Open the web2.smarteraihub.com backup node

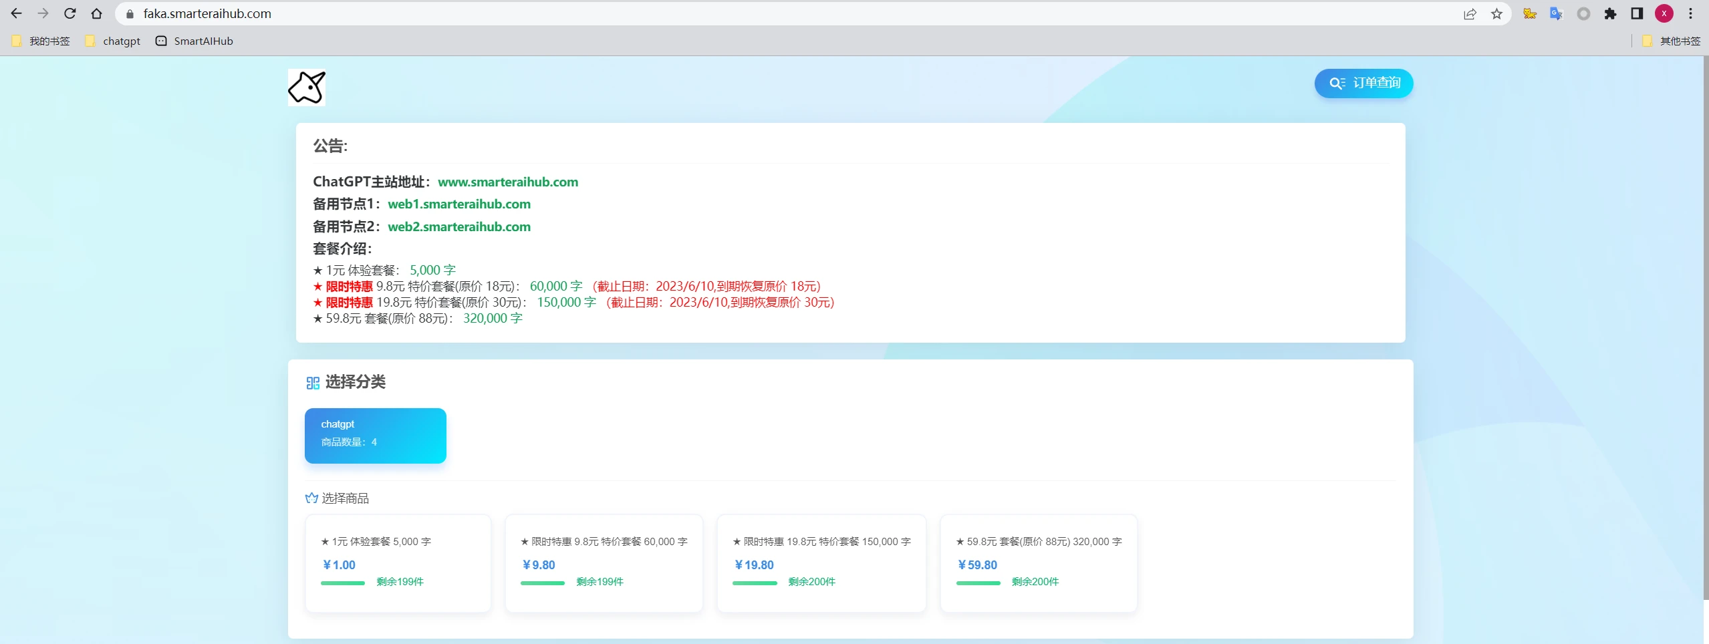pos(459,226)
